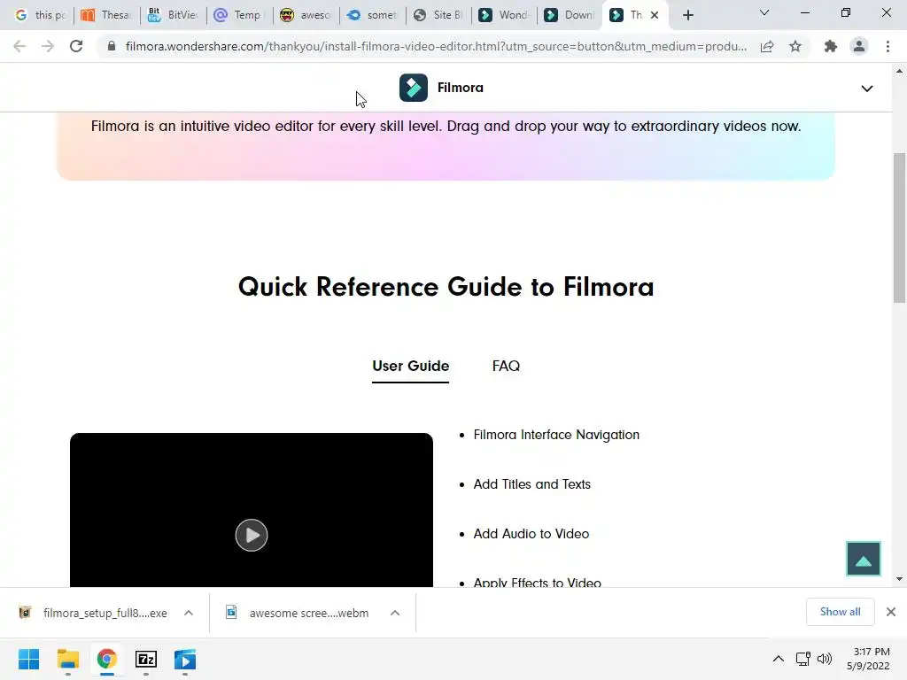Open a new browser tab
Image resolution: width=907 pixels, height=680 pixels.
(x=687, y=15)
